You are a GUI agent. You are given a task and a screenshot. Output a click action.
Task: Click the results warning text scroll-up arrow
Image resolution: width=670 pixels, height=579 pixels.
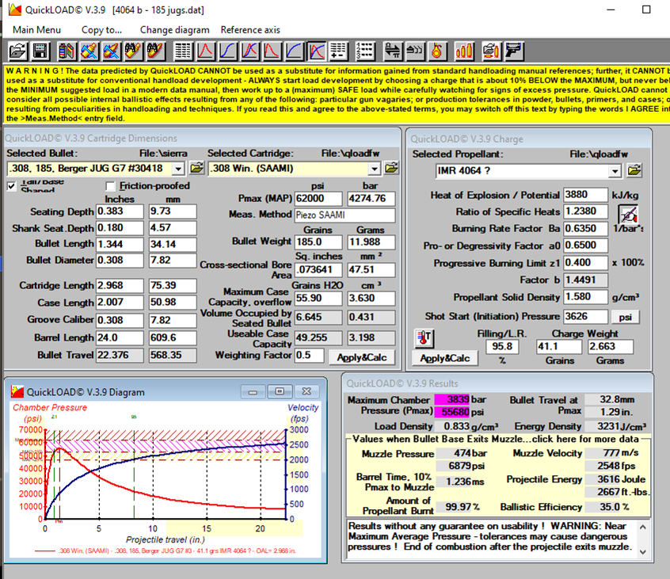click(x=642, y=528)
